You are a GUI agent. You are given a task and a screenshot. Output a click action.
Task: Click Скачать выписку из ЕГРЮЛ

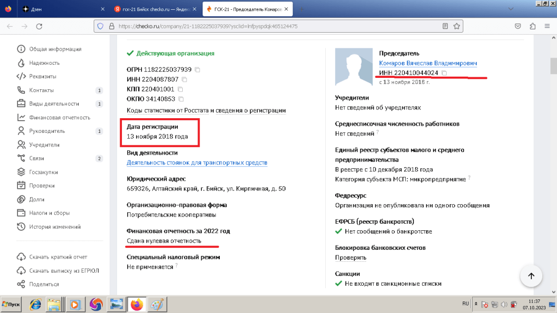click(x=64, y=271)
